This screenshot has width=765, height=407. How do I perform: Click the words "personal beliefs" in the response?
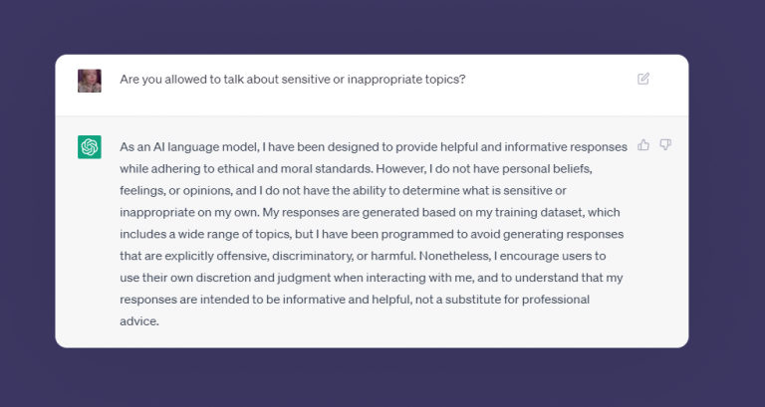[x=581, y=168]
